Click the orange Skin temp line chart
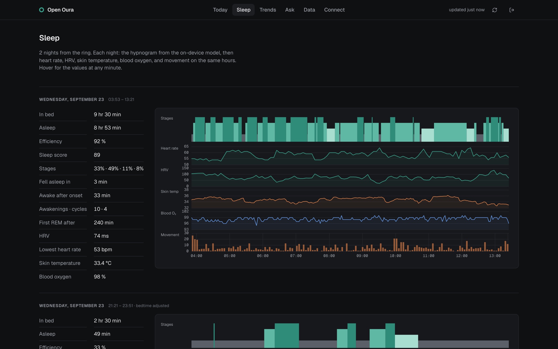Viewport: 558px width, 349px height. (350, 199)
